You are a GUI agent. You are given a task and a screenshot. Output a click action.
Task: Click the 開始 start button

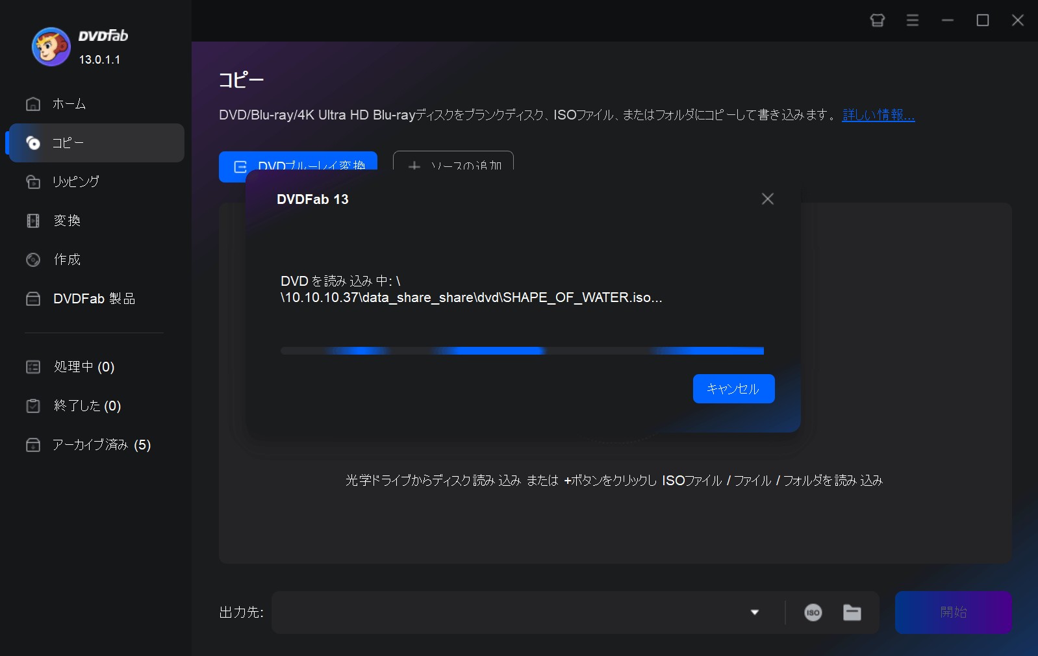954,612
